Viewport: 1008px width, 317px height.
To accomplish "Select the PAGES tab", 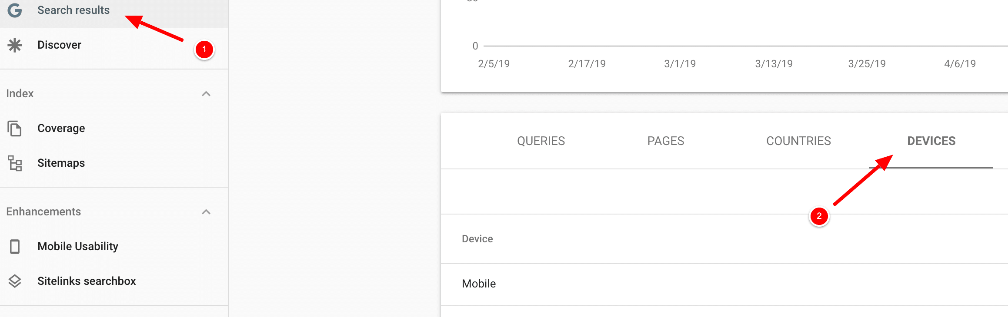I will click(x=665, y=140).
